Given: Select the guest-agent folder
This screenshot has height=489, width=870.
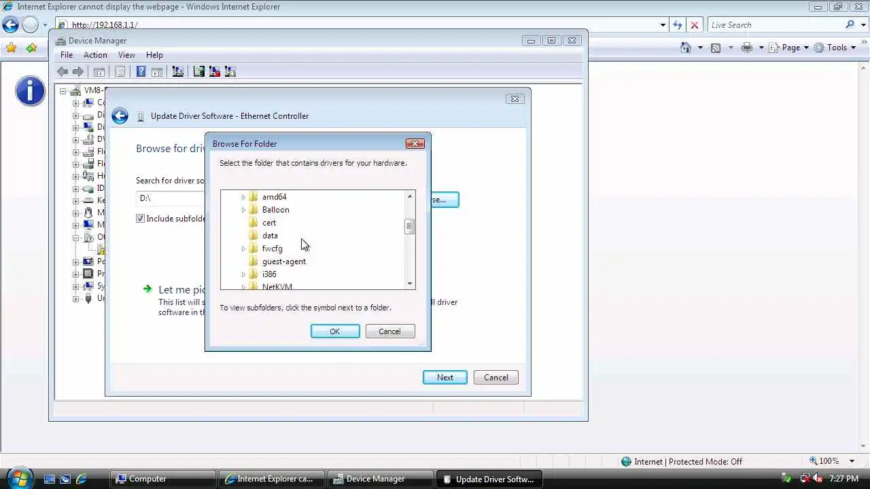Looking at the screenshot, I should 284,261.
